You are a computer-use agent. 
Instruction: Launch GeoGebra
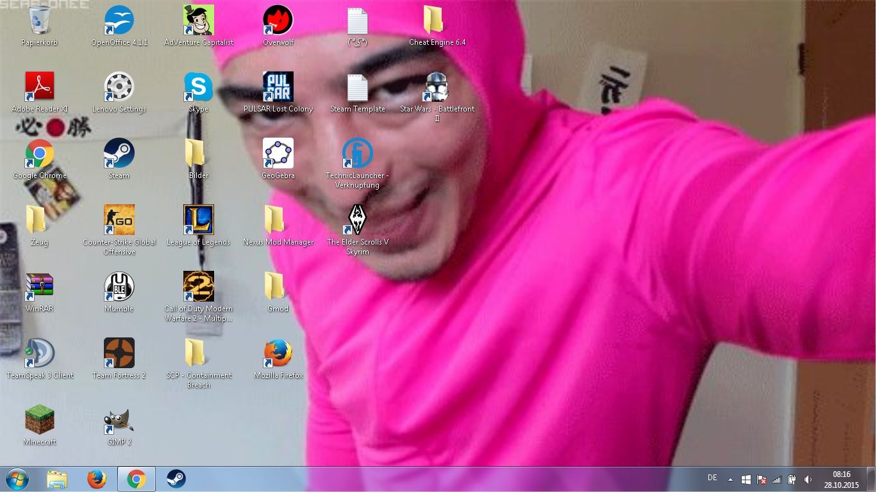(278, 154)
